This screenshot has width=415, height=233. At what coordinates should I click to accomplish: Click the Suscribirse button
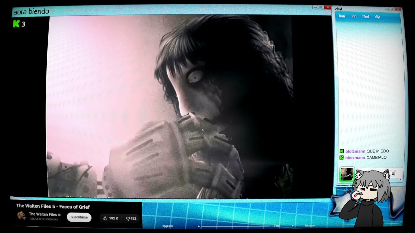pyautogui.click(x=79, y=217)
